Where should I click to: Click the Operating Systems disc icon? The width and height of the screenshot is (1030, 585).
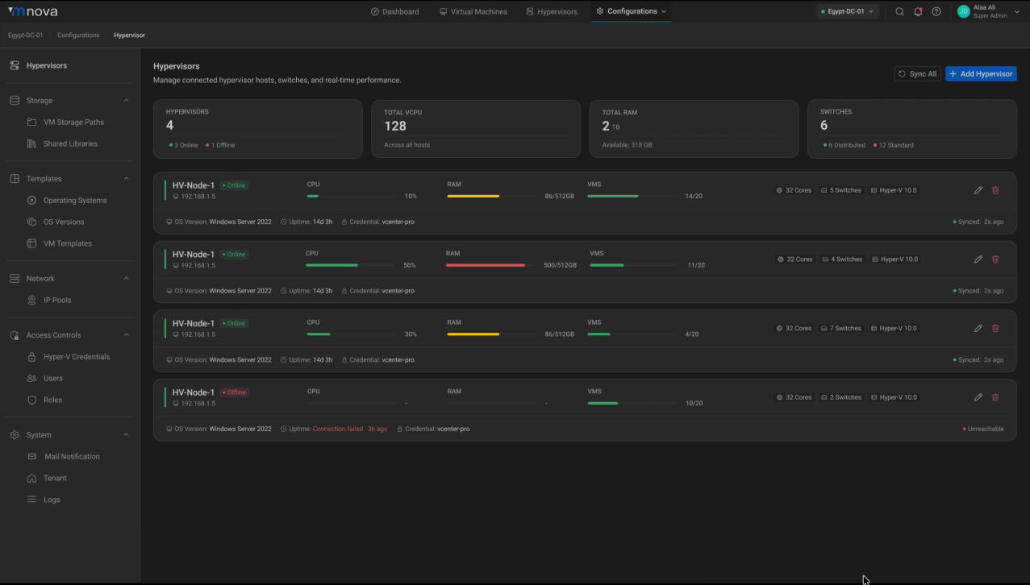click(32, 200)
